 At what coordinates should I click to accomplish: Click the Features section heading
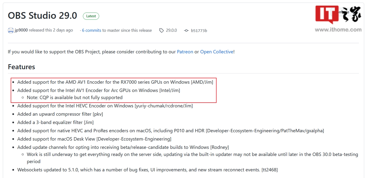[x=21, y=67]
